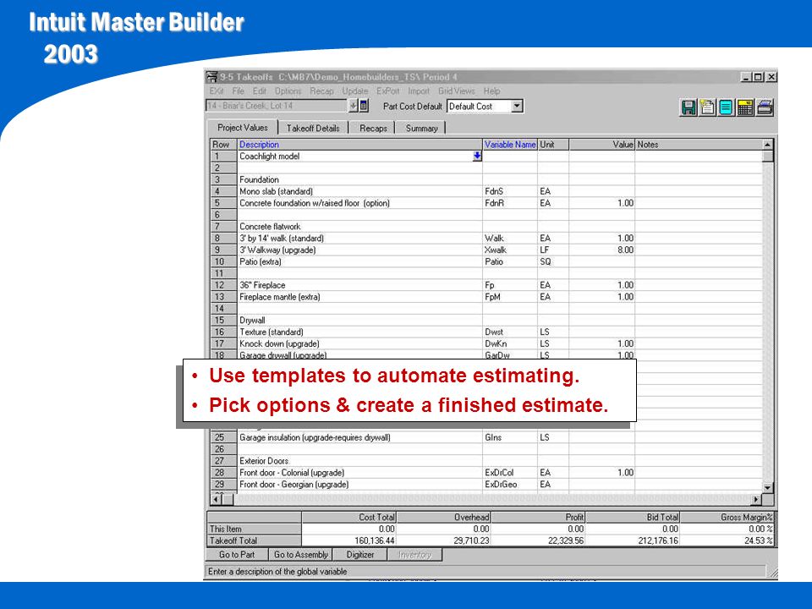The image size is (812, 609).
Task: Click the Save disk icon in toolbar
Action: 689,107
